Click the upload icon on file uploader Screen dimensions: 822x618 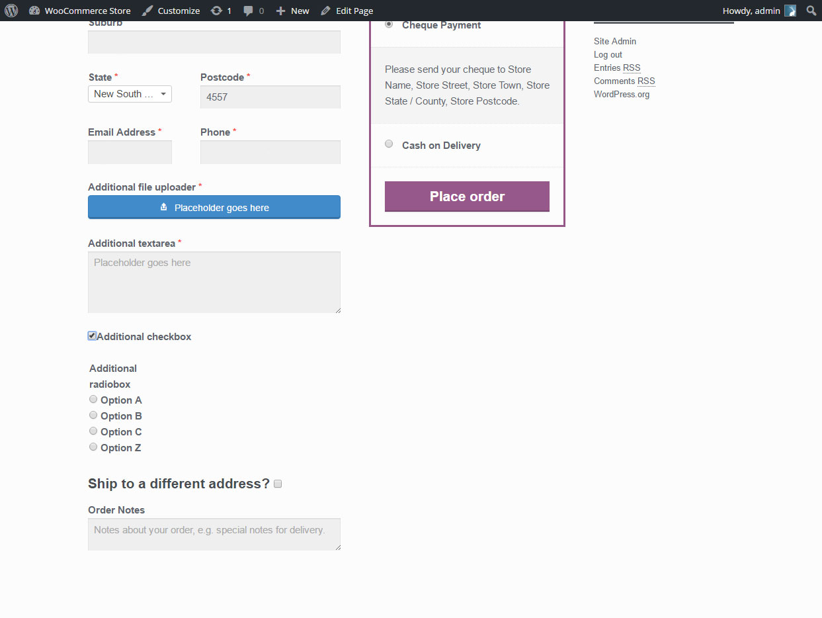tap(164, 207)
